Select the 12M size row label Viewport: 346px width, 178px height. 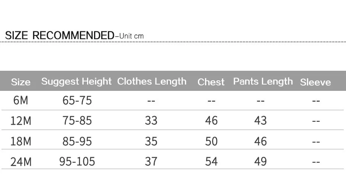[x=21, y=121]
